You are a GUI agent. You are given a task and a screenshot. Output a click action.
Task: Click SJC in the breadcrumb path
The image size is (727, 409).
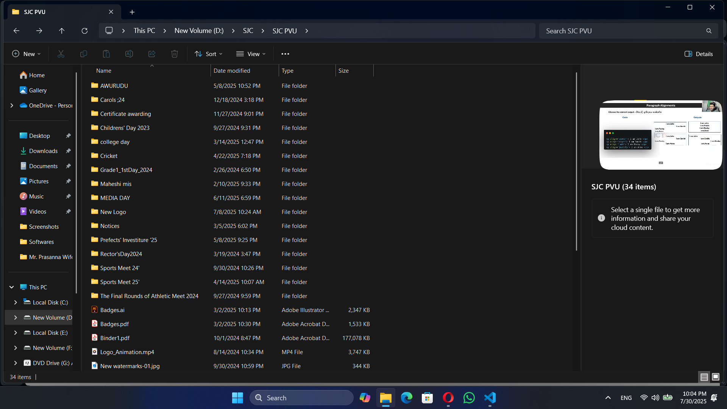(x=248, y=31)
